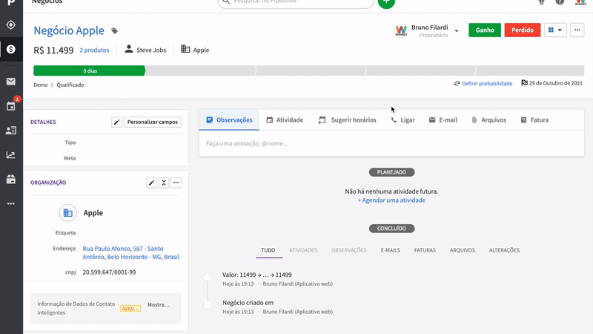The height and width of the screenshot is (334, 593).
Task: Select the ALTERAÇÕES history filter
Action: (x=504, y=250)
